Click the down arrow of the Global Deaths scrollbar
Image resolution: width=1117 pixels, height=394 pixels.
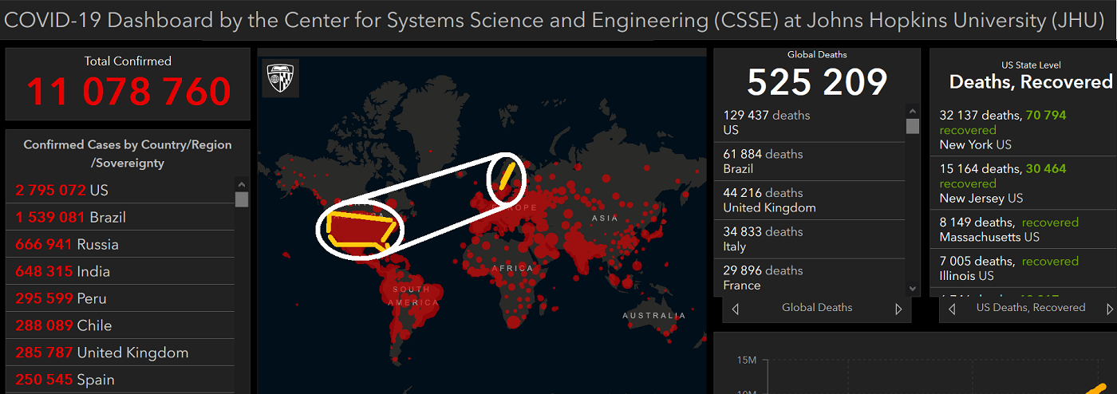[x=913, y=289]
